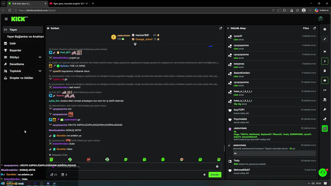Viewport: 331px width, 186px height.
Task: Open Yayın Bağlantısı ve Anahtarı
Action: 25,36
